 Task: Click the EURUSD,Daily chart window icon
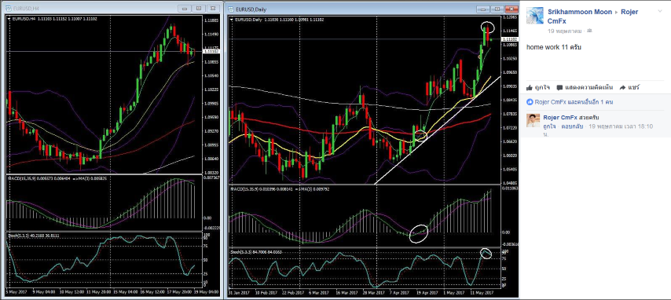[231, 9]
